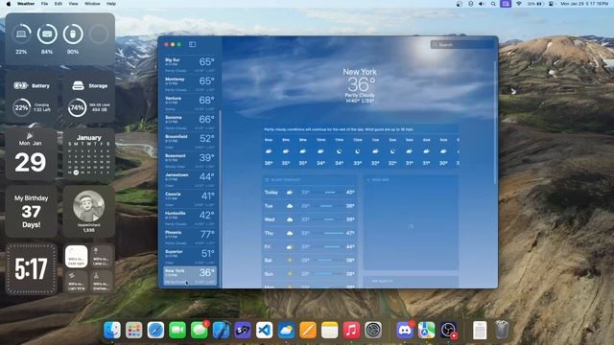Click the My Birthday countdown widget
The image size is (614, 345).
pyautogui.click(x=31, y=212)
